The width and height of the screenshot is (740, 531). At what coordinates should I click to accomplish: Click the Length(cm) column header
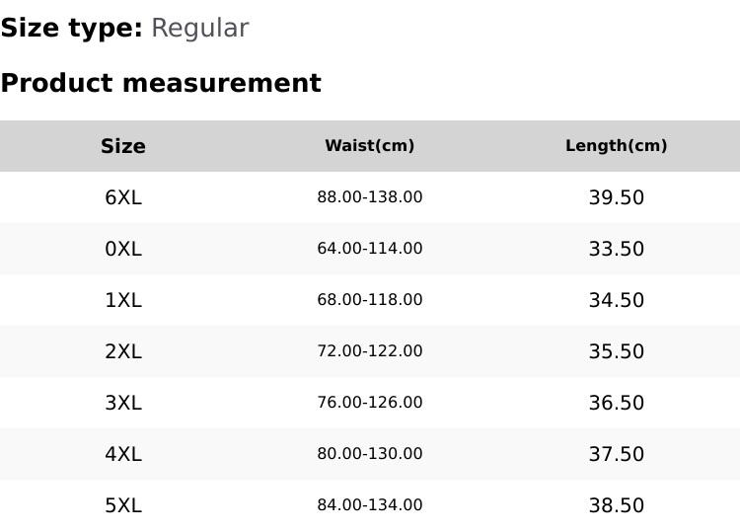pyautogui.click(x=617, y=146)
